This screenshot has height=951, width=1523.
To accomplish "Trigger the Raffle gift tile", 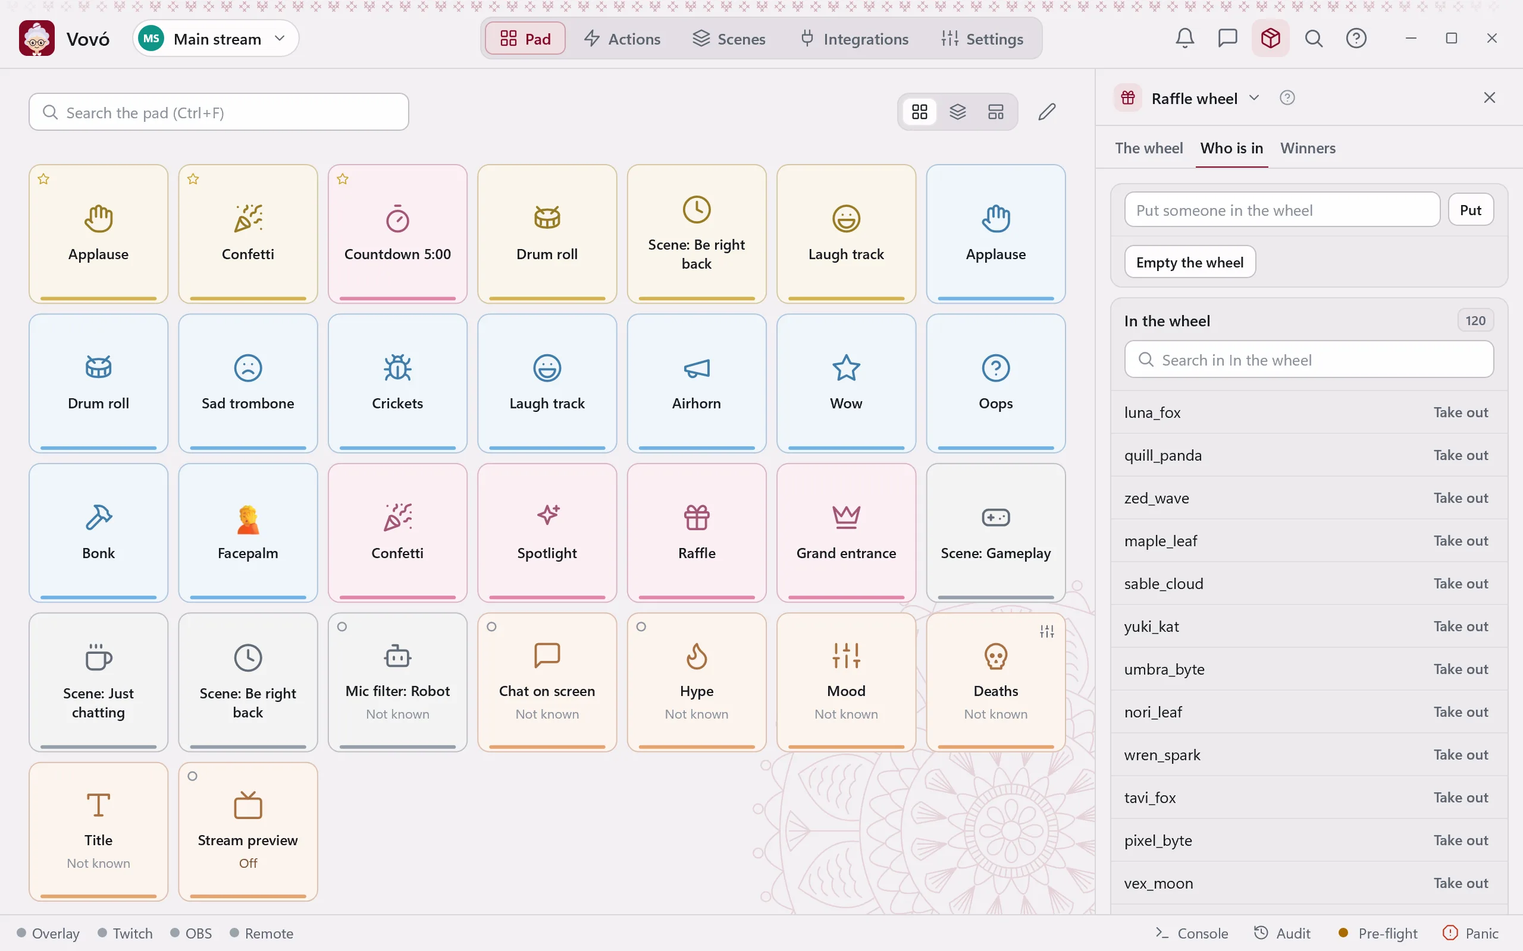I will (697, 533).
